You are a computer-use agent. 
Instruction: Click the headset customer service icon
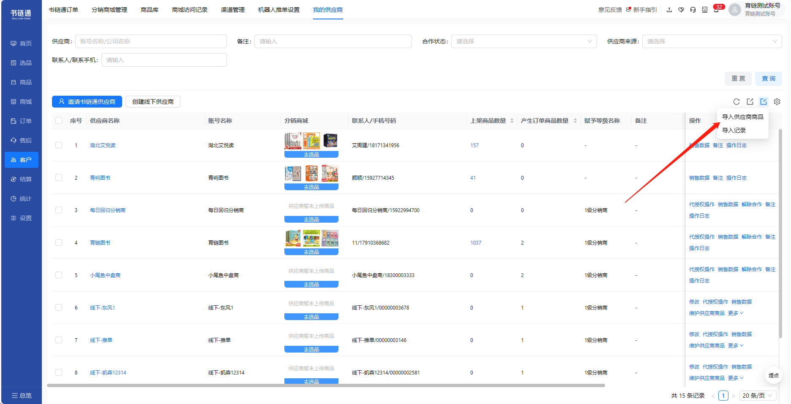click(x=693, y=10)
